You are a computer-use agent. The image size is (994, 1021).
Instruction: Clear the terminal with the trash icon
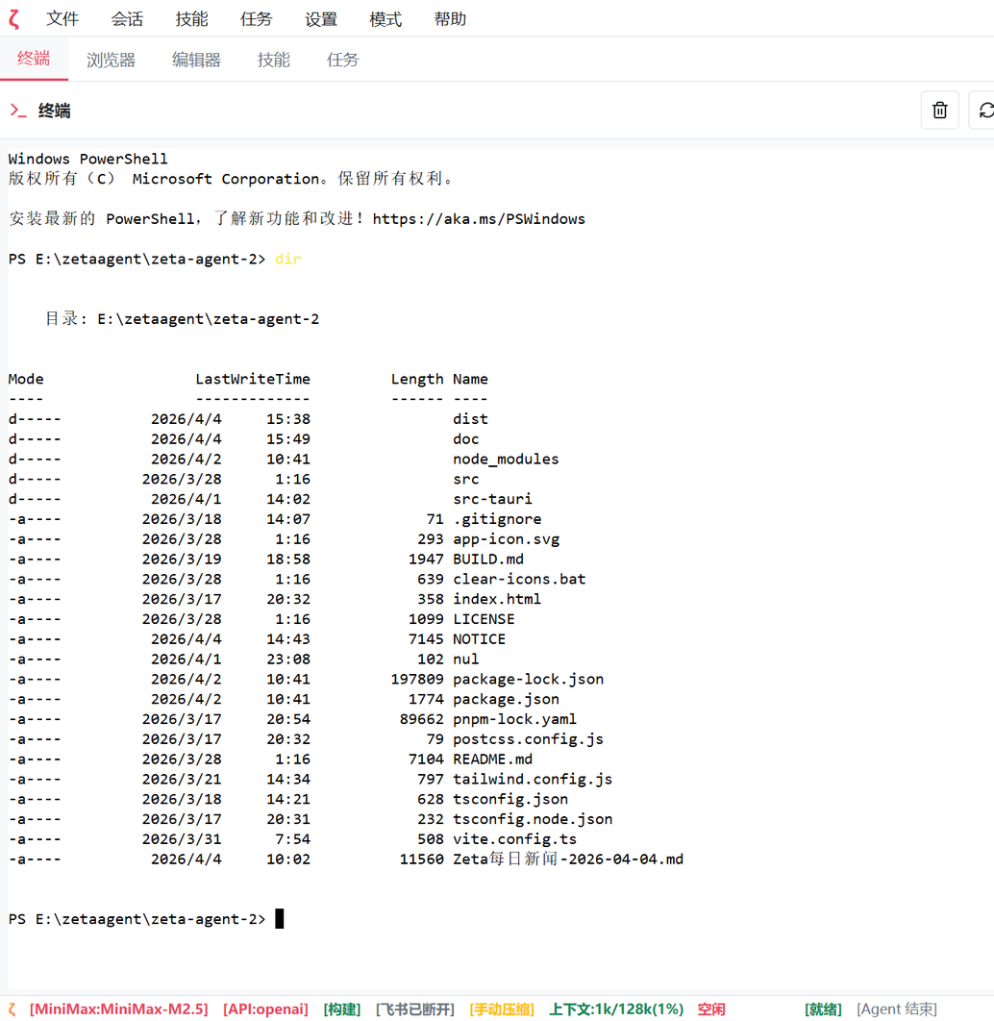(939, 110)
